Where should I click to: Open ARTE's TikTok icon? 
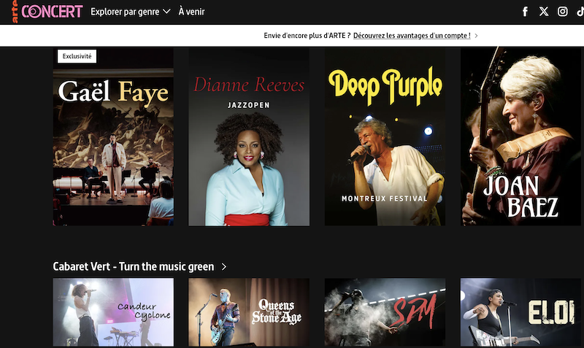tap(580, 12)
